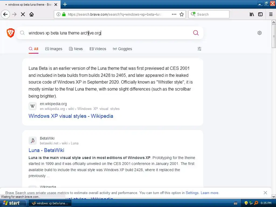Switch to the Videos tab
This screenshot has height=207, width=276.
(98, 49)
